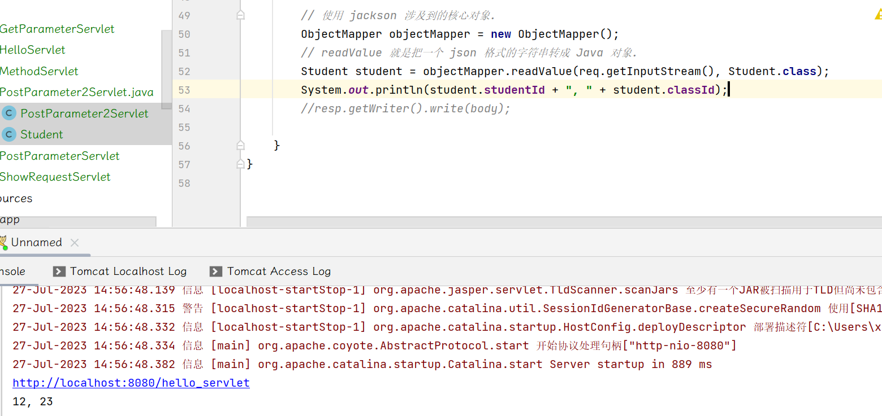Select the resources folder below ShowRequestServlet
Viewport: 882px width, 416px height.
[x=16, y=198]
